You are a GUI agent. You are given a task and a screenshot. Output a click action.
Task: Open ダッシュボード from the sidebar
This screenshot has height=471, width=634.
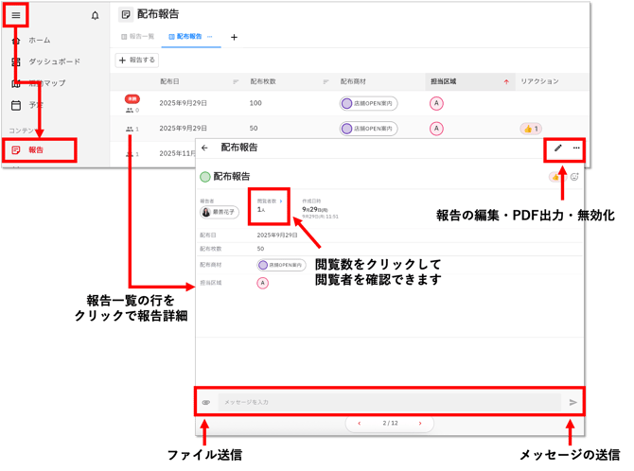click(54, 61)
